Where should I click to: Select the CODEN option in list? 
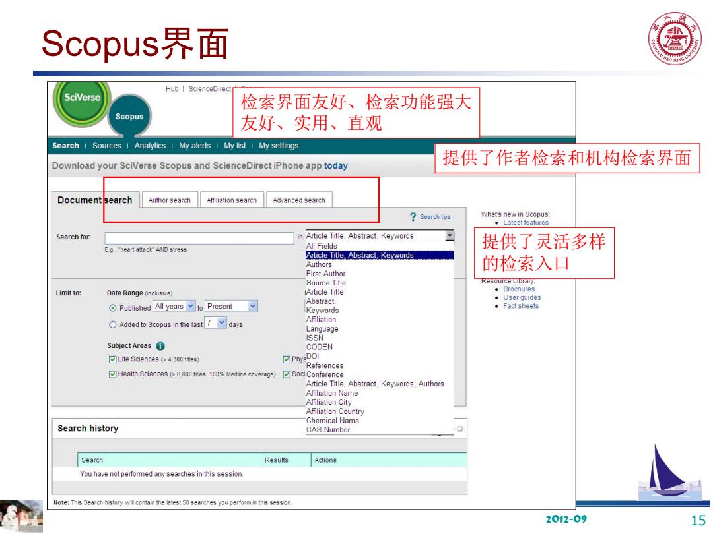coord(320,347)
